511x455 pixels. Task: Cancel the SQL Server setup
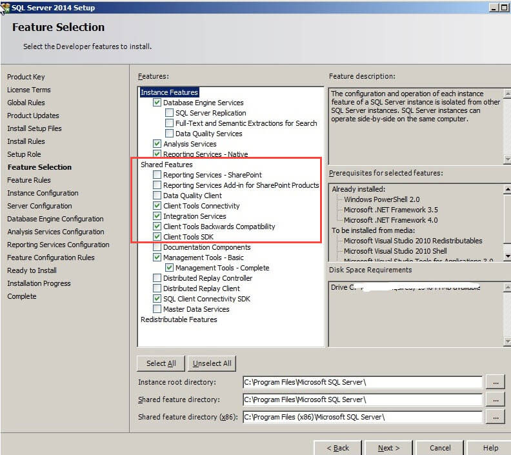point(439,448)
